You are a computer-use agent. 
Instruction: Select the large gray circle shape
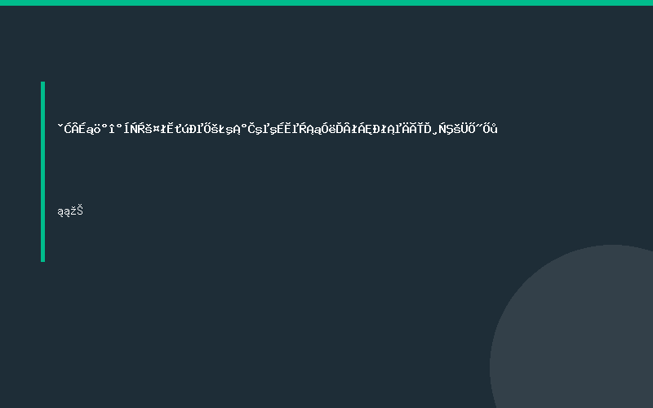571,326
